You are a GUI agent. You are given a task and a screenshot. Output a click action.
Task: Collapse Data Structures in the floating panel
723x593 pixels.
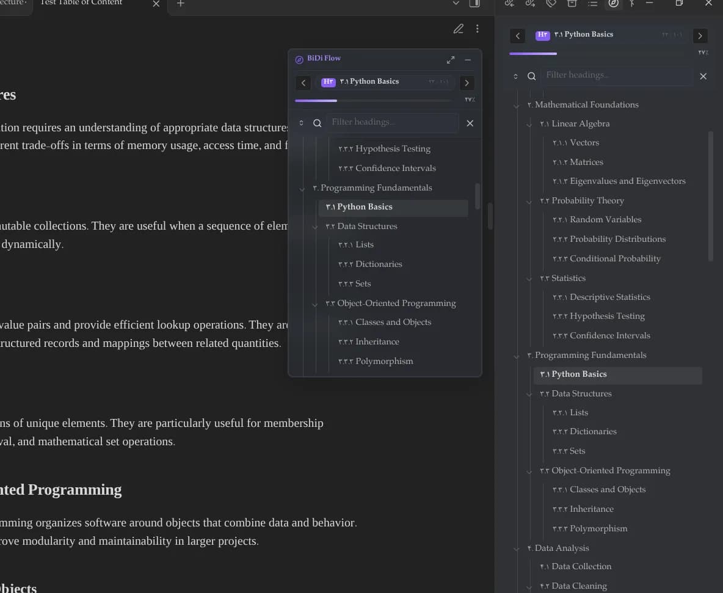click(x=315, y=227)
